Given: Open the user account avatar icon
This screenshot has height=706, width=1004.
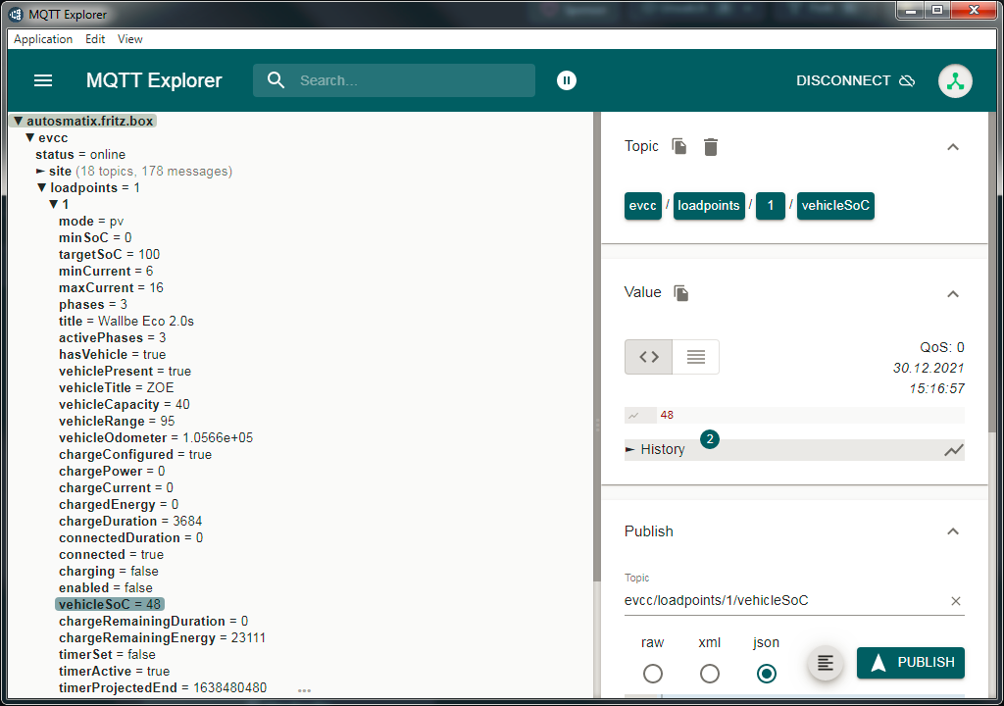Looking at the screenshot, I should (x=954, y=80).
